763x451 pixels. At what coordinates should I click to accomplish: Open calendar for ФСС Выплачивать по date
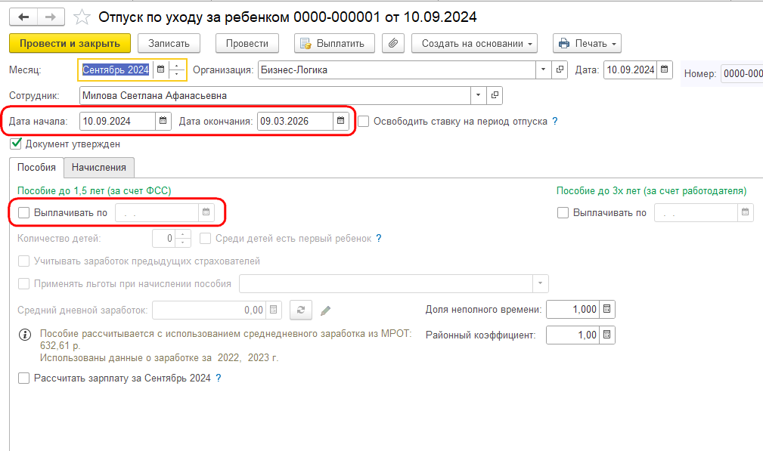pos(206,212)
